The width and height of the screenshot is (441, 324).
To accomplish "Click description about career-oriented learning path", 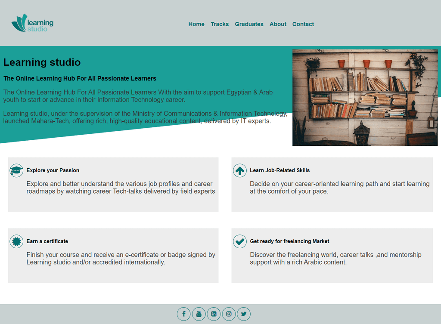I will pos(340,188).
